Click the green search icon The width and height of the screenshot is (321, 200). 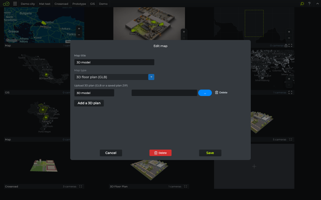pyautogui.click(x=302, y=4)
